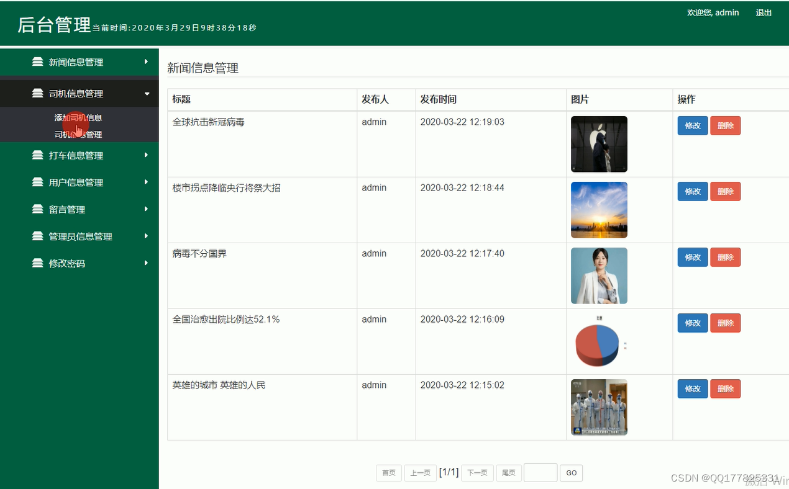Click the 楼市拐点降临央行将祭大招 title cell
789x489 pixels.
coord(262,210)
